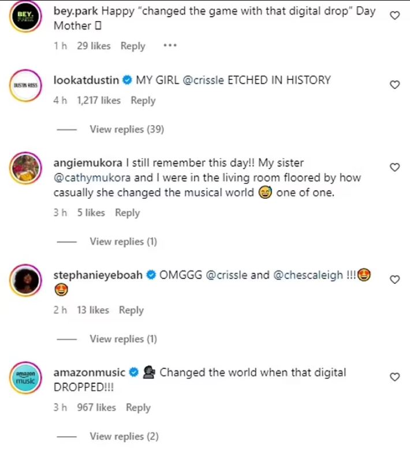410x449 pixels.
Task: Like the bey.park comment with heart
Action: click(x=395, y=16)
